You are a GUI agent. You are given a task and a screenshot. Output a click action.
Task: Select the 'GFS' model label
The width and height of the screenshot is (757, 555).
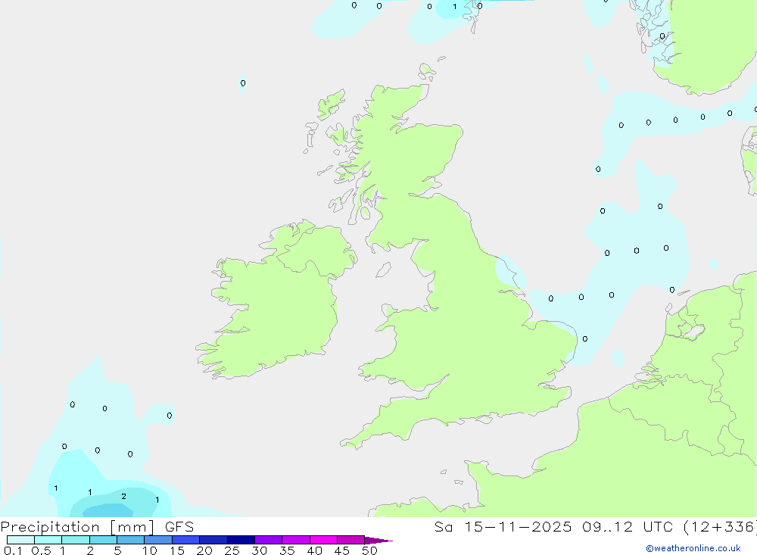pyautogui.click(x=179, y=527)
